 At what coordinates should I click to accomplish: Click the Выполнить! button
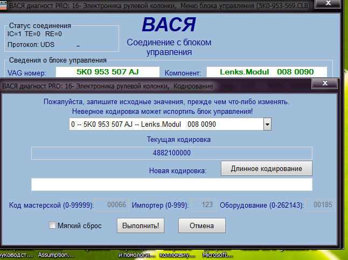[x=141, y=225]
